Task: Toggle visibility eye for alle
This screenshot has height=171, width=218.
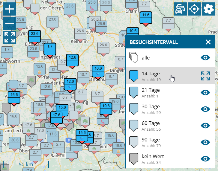Action: pyautogui.click(x=205, y=57)
